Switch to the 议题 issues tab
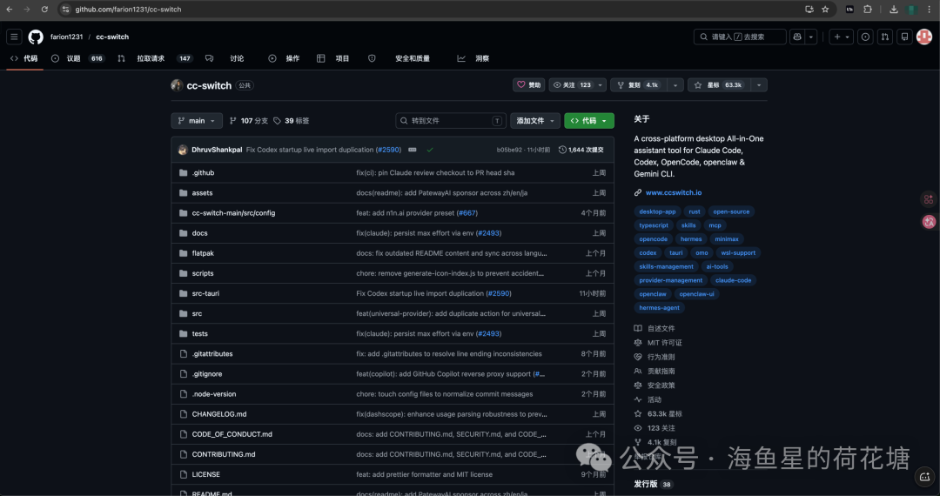 pyautogui.click(x=77, y=58)
